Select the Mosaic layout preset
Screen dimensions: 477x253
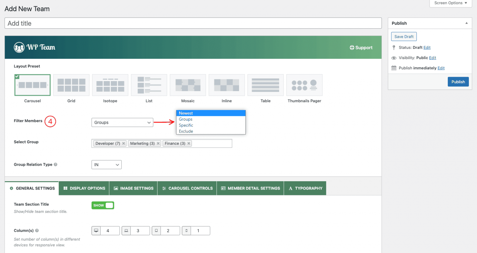[x=188, y=85]
